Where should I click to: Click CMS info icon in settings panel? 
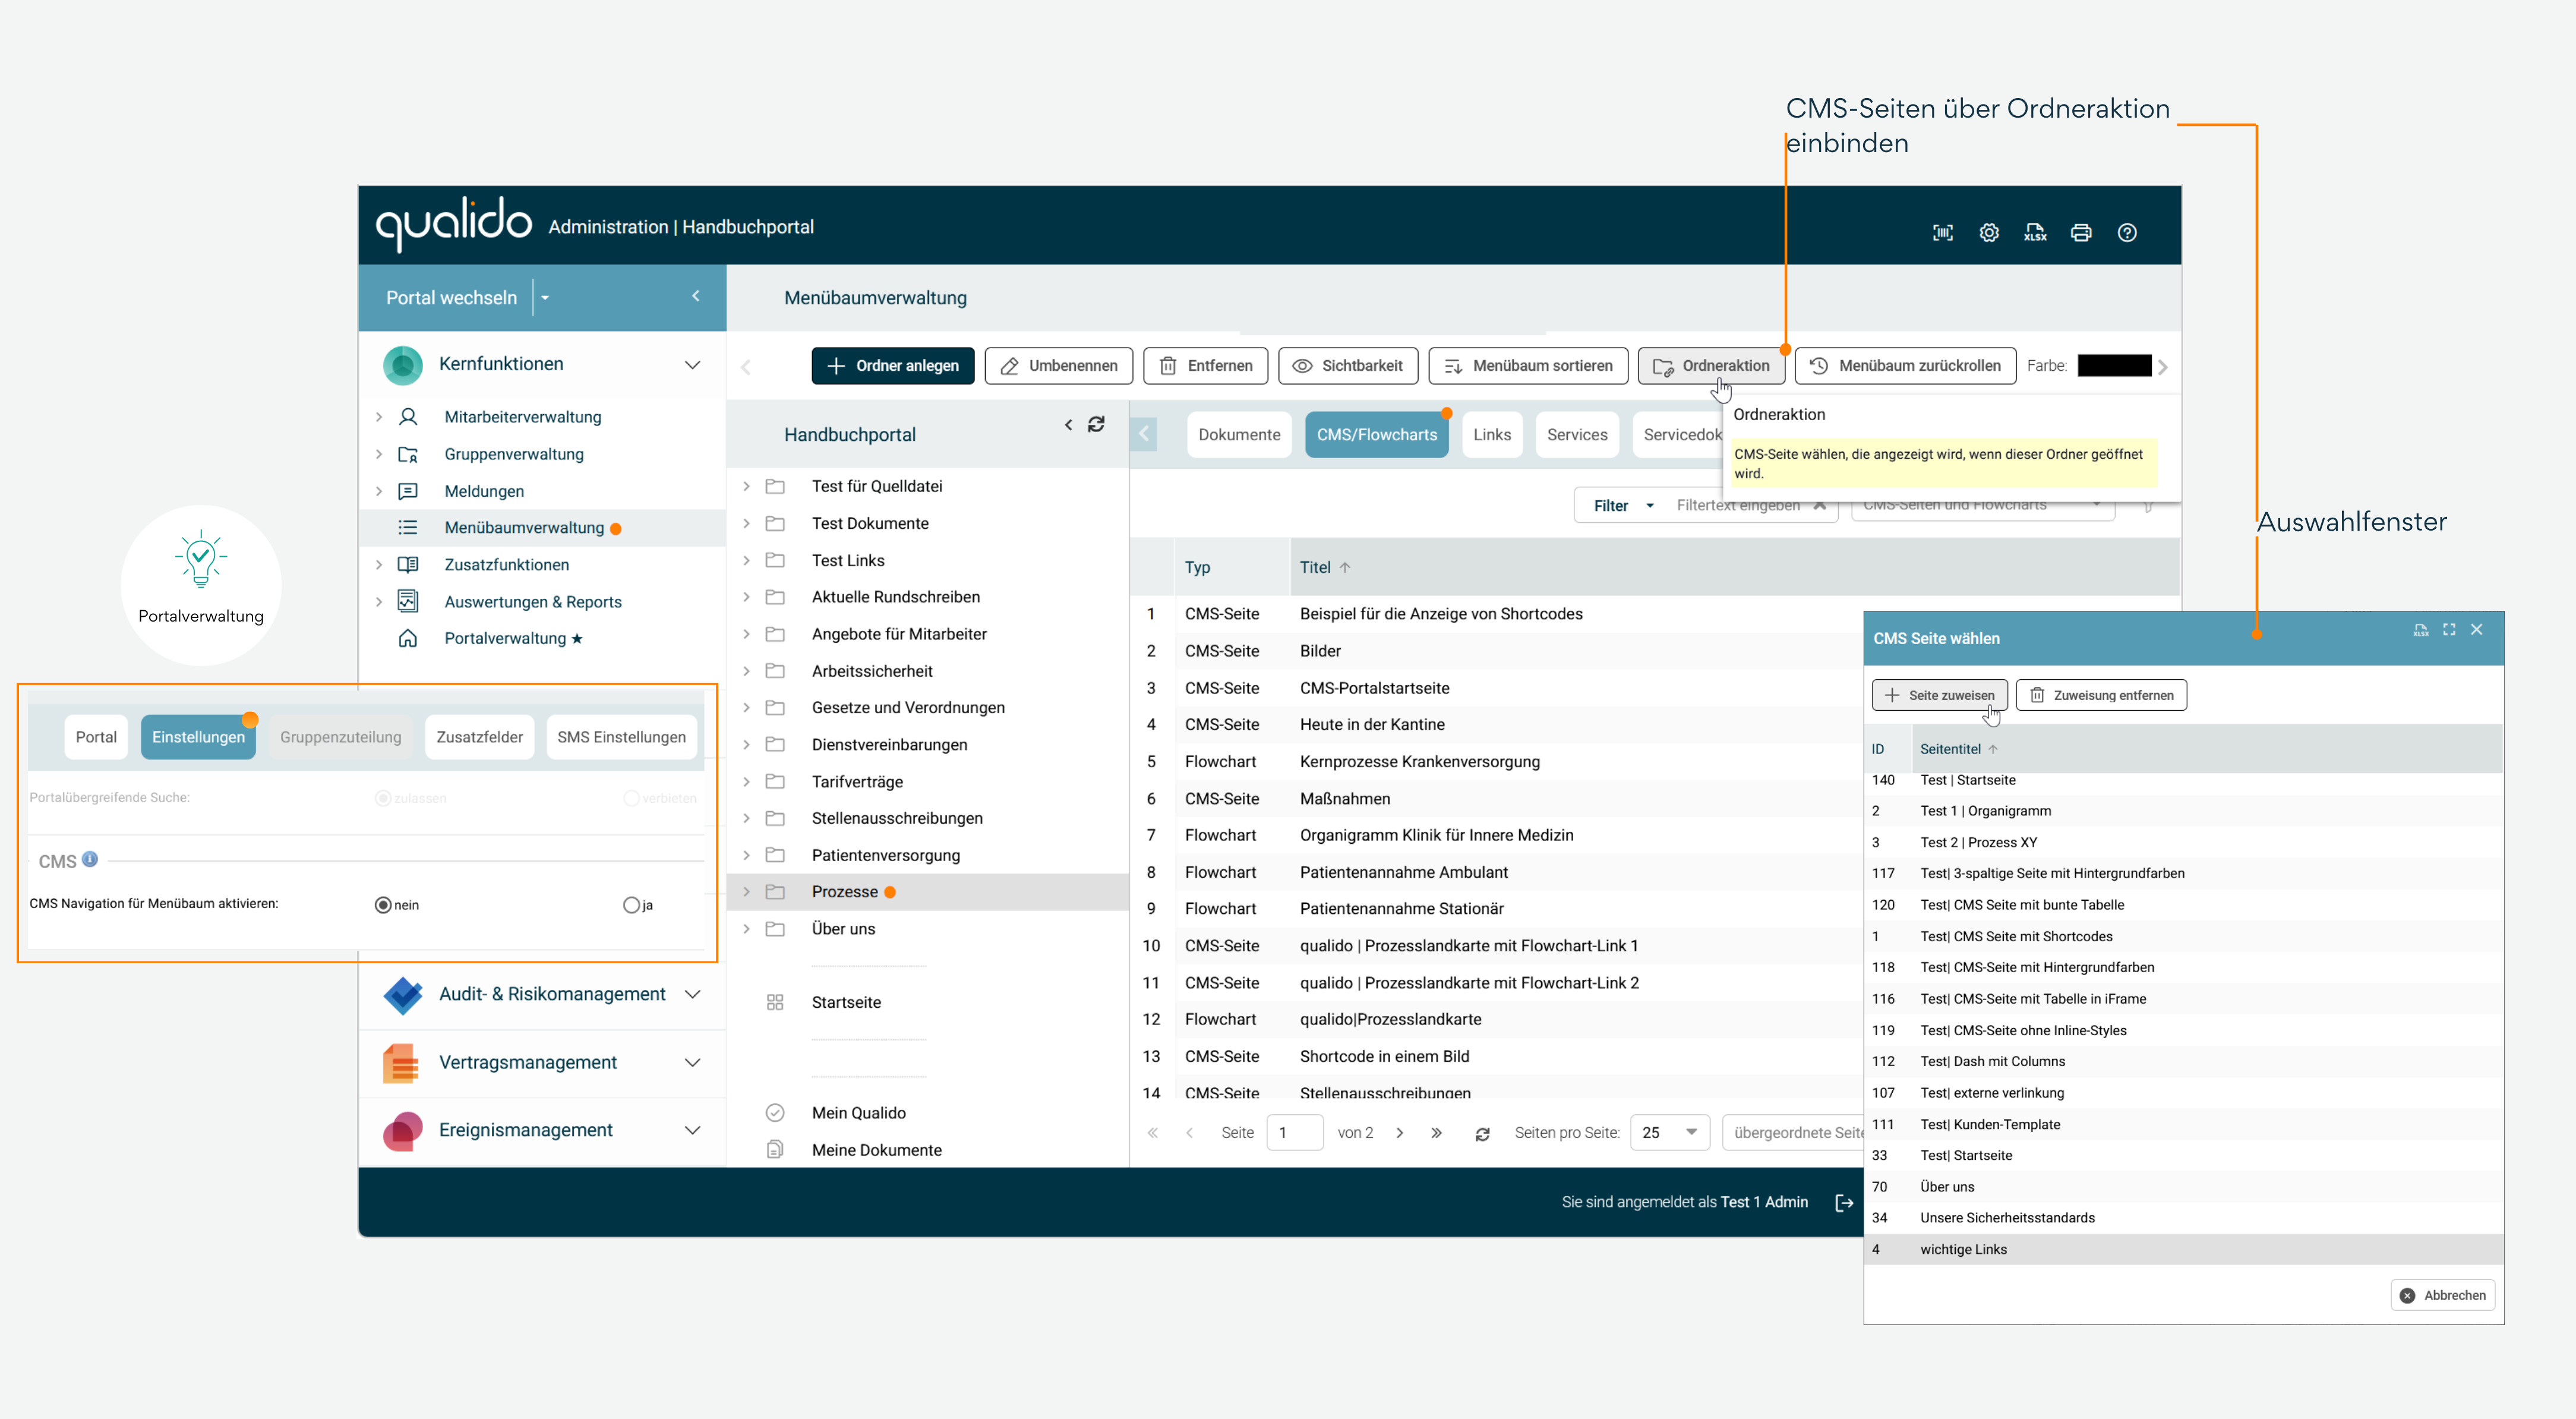point(90,859)
